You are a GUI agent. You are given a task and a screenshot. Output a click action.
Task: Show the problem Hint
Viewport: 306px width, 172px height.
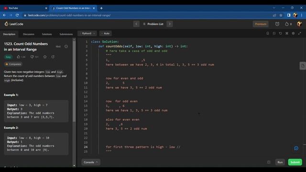click(58, 47)
